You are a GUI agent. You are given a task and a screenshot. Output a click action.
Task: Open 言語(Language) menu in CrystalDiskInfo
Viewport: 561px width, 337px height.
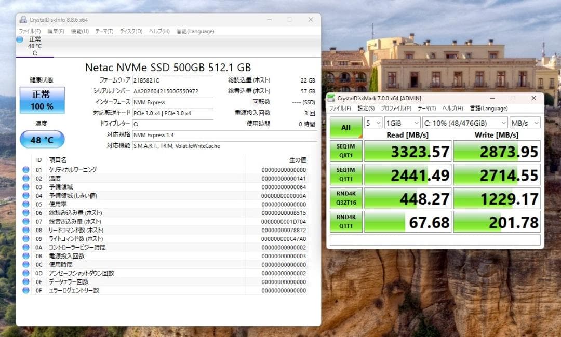(195, 31)
